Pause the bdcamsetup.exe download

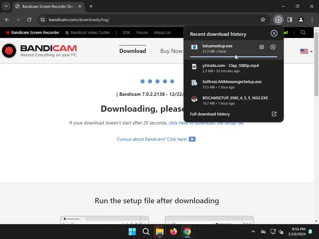262,47
